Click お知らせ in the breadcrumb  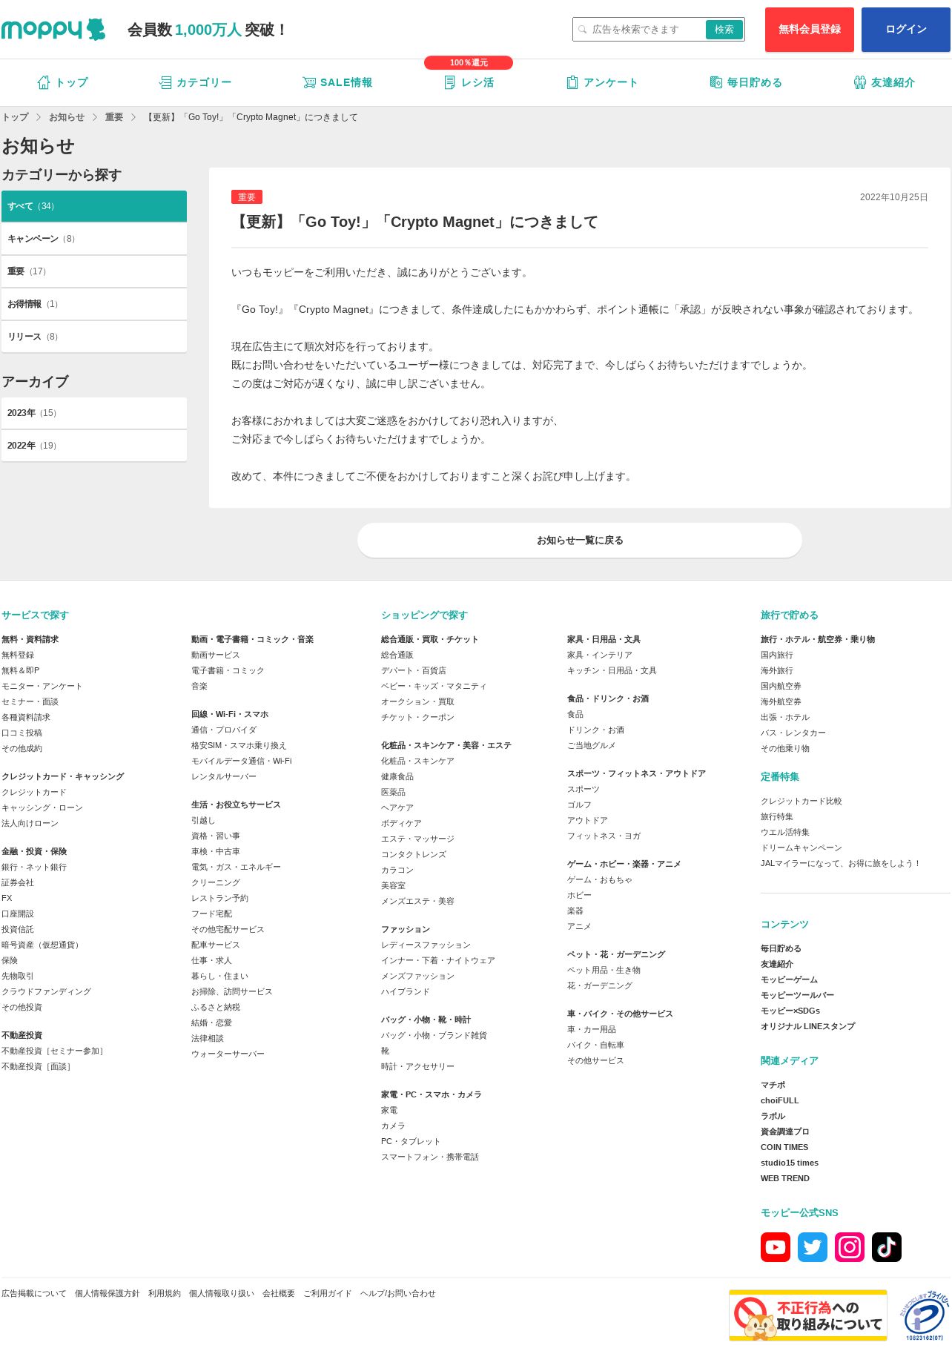67,117
